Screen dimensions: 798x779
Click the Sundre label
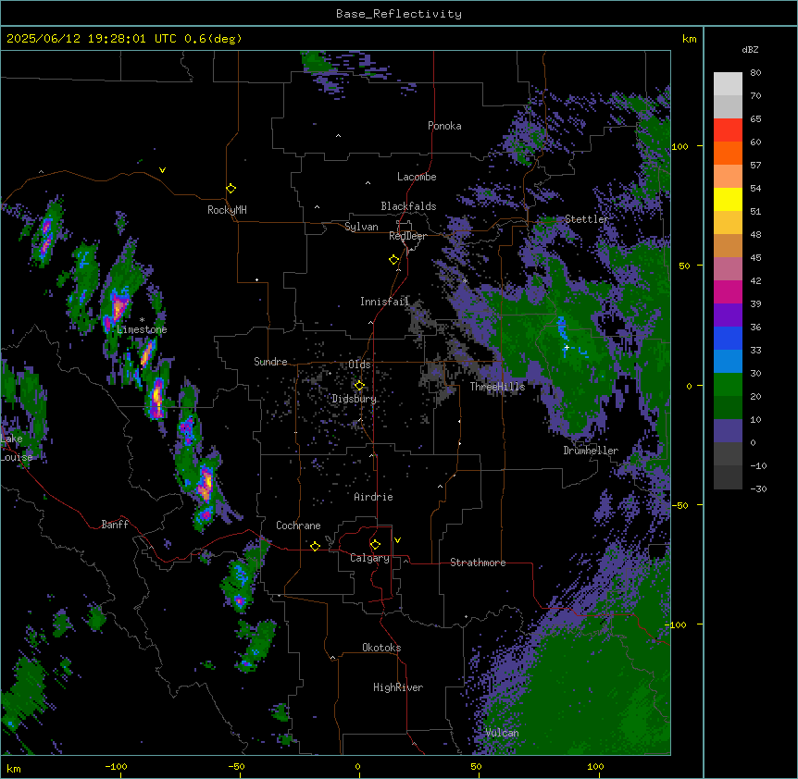270,362
